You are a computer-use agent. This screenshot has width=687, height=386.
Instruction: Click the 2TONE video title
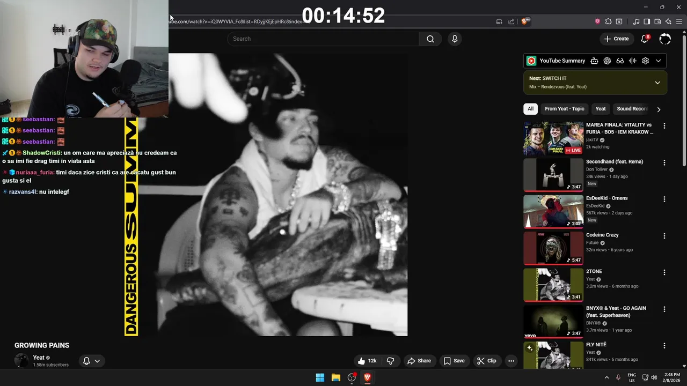(x=594, y=272)
